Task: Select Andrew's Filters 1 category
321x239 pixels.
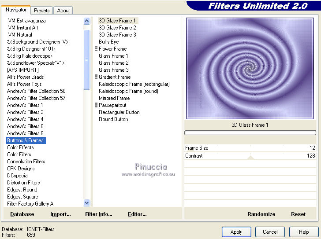Action: tap(25, 105)
